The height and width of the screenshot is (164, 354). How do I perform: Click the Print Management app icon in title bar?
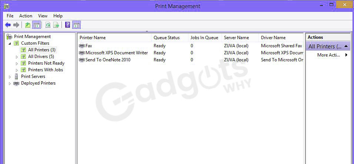tap(7, 6)
